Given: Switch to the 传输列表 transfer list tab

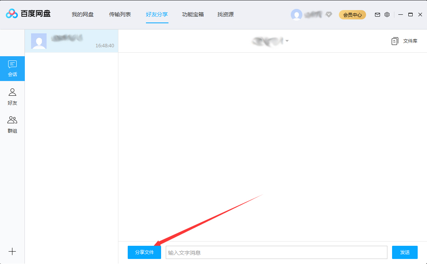Looking at the screenshot, I should (121, 14).
